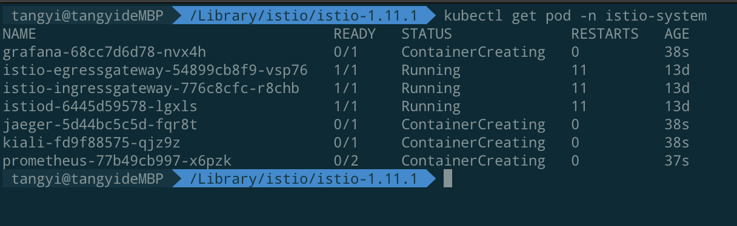The width and height of the screenshot is (737, 226).
Task: Click the istio-ingressgateway-776c8cfc-r8chb pod name
Action: point(151,88)
